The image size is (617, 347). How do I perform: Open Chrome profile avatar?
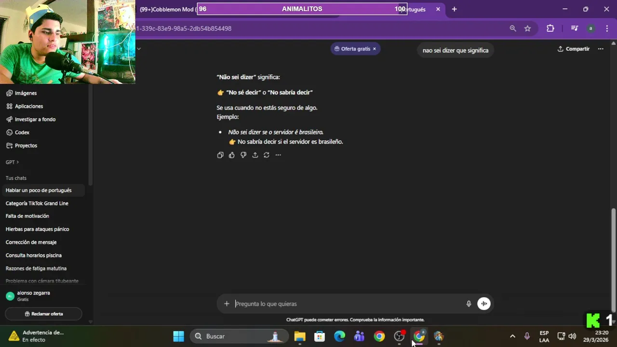[590, 28]
